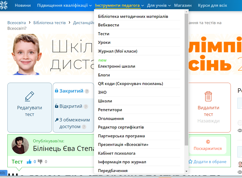Expand the Для учнів dropdown
Screen dimensions: 242x178
click(x=159, y=5)
